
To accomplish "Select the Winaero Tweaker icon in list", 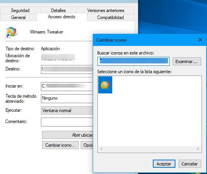I will click(105, 85).
